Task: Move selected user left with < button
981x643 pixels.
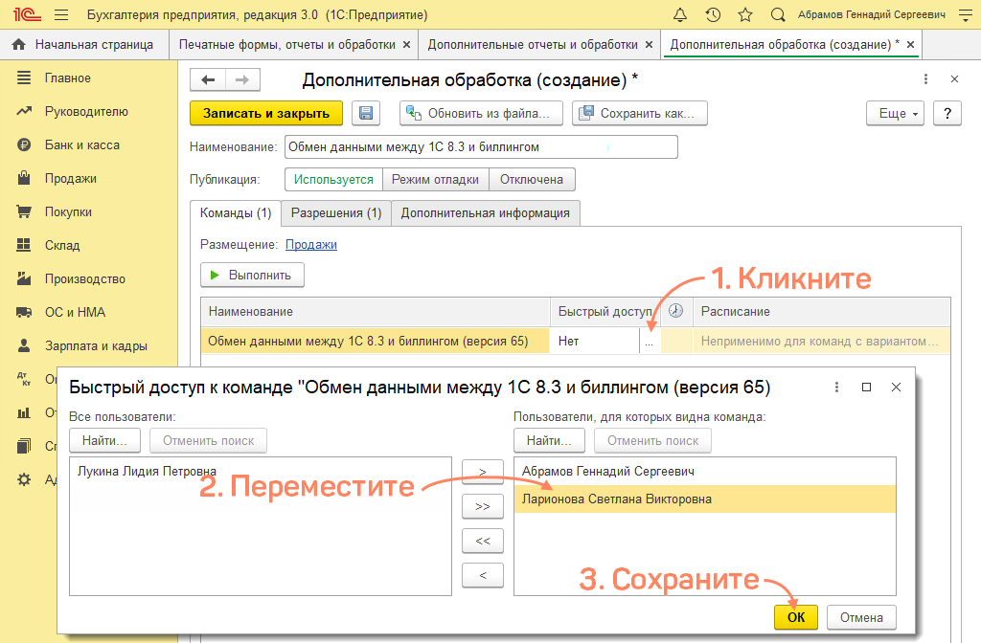Action: [x=483, y=575]
